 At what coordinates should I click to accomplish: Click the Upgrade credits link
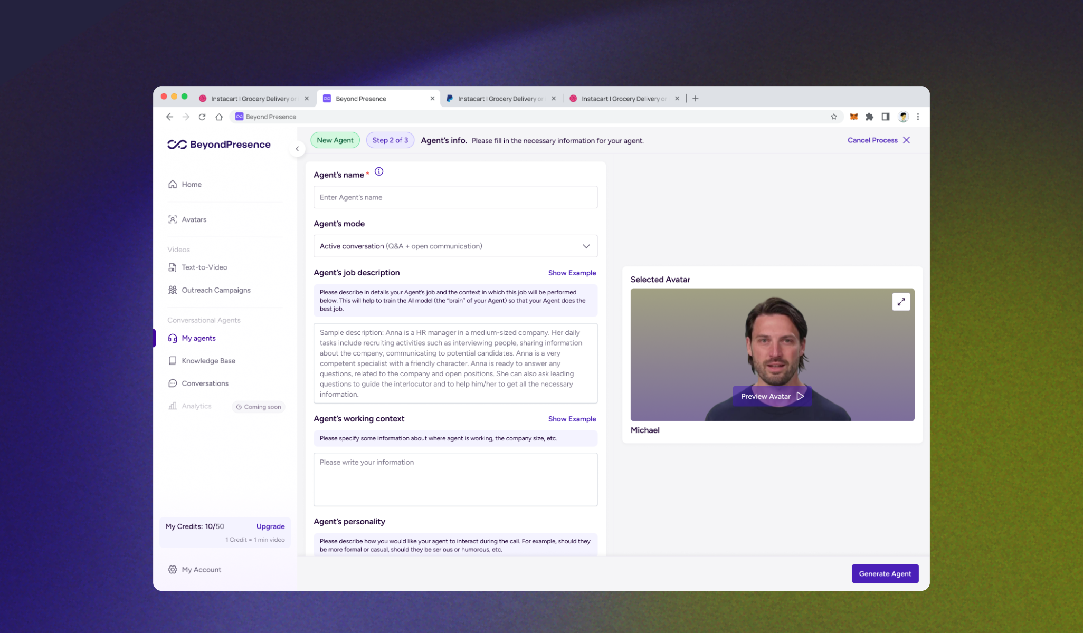click(270, 526)
